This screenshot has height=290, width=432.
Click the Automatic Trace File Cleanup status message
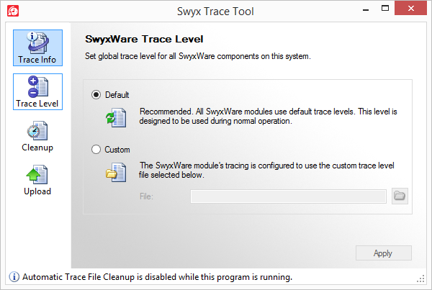(157, 277)
